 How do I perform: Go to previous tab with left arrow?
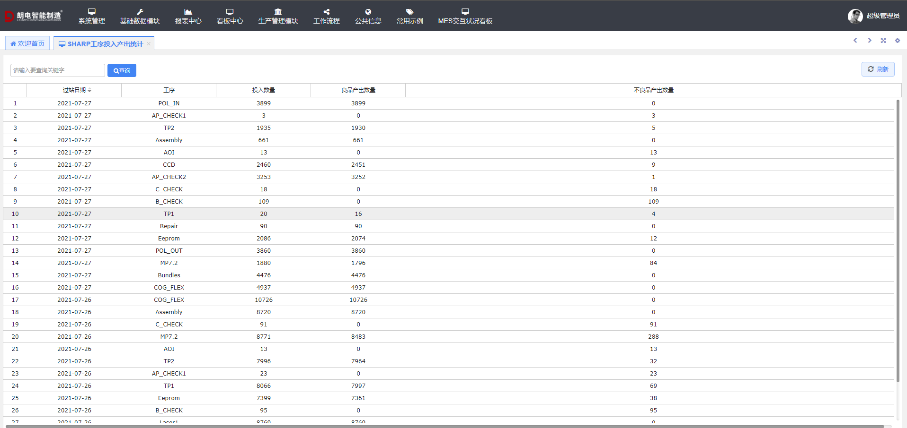pyautogui.click(x=855, y=41)
